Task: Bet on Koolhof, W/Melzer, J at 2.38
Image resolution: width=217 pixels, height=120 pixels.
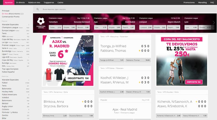Action: point(112,92)
